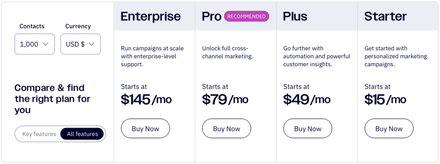The height and width of the screenshot is (164, 440).
Task: Select the Enterprise plan column header
Action: [x=151, y=16]
